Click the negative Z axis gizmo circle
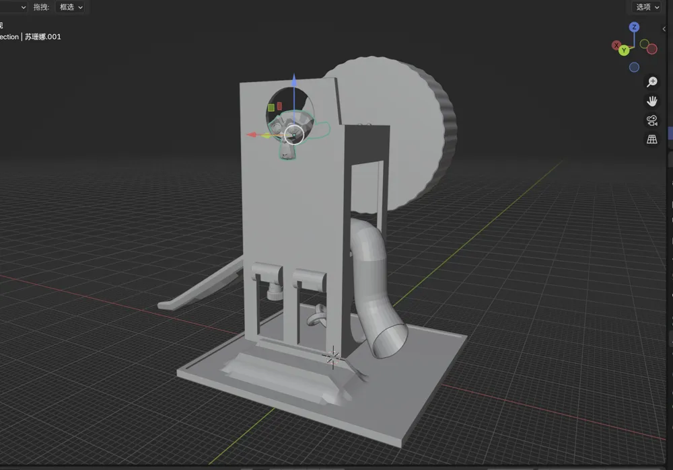Screen dimensions: 673x470 (634, 67)
